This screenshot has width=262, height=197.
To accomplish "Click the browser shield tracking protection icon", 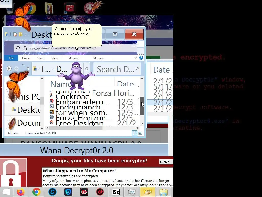I will tap(18, 48).
